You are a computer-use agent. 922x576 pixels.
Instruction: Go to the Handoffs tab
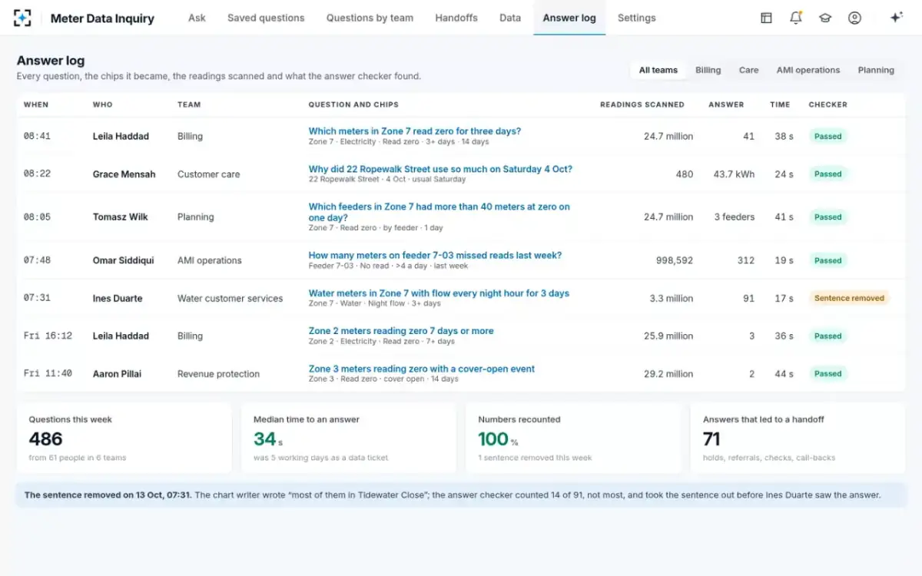pyautogui.click(x=456, y=18)
